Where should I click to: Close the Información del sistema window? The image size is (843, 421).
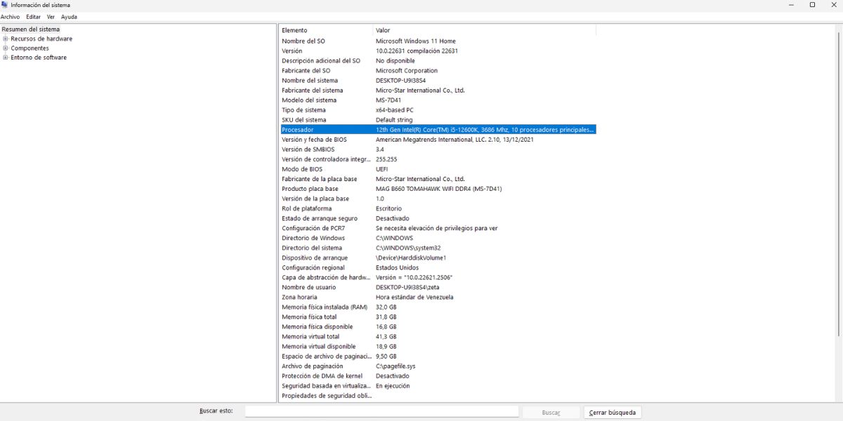click(832, 5)
